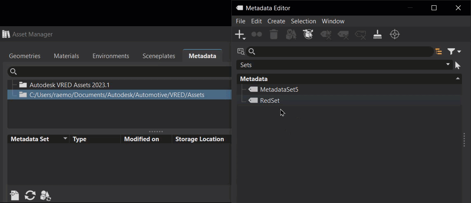Viewport: 471px width, 203px height.
Task: Click the Storage Location column header
Action: (x=200, y=139)
